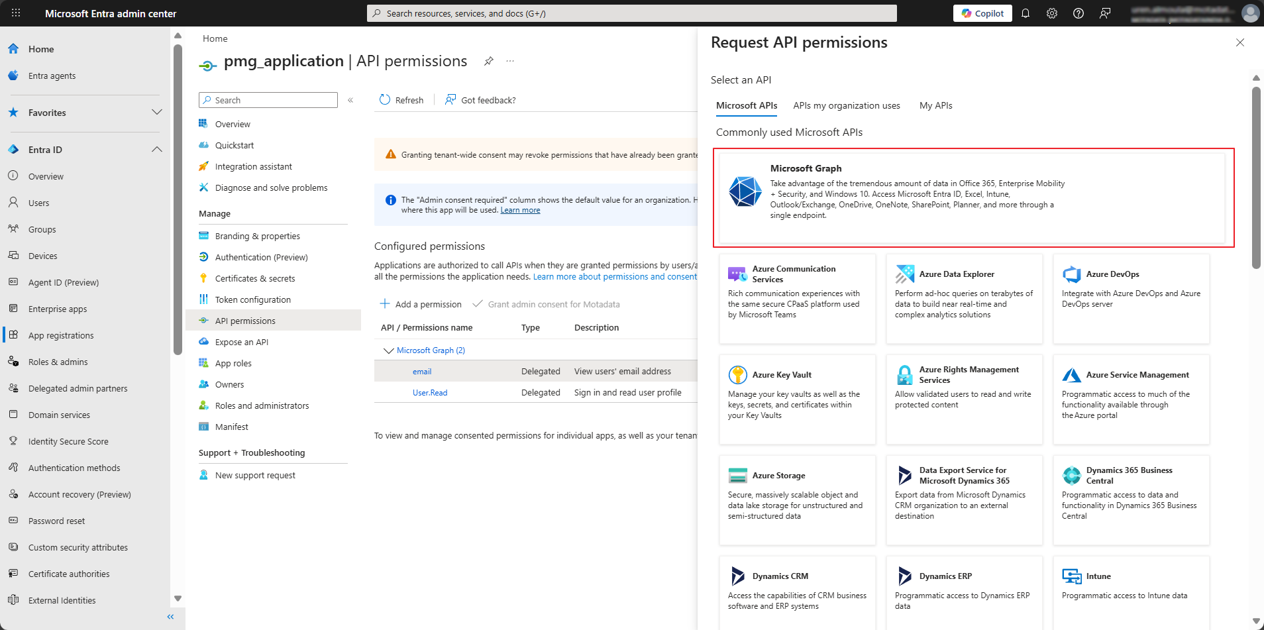Collapse the Microsoft Graph (2) permissions group
Image resolution: width=1264 pixels, height=630 pixels.
pyautogui.click(x=388, y=350)
